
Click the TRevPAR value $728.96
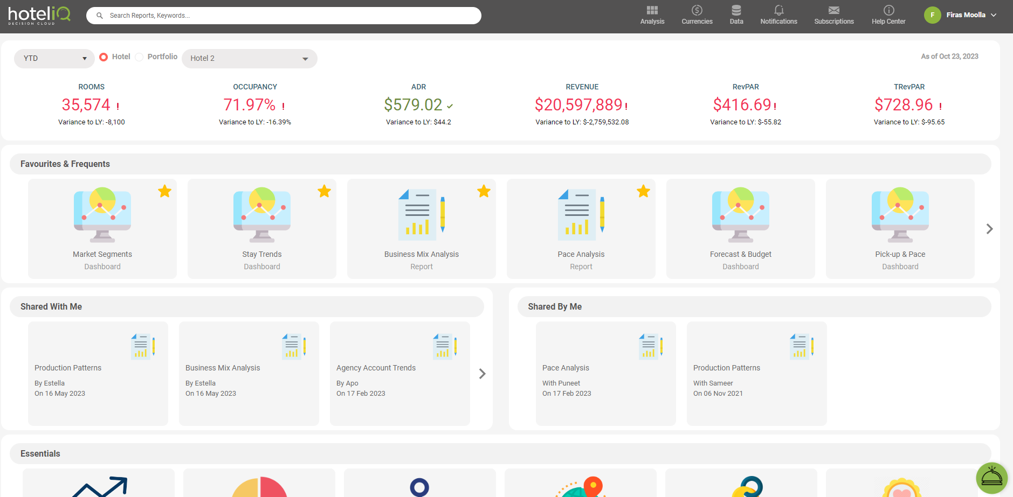click(x=904, y=104)
